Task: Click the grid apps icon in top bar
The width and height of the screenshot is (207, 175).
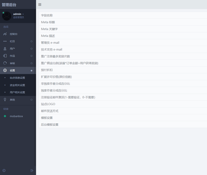Action: click(x=40, y=5)
